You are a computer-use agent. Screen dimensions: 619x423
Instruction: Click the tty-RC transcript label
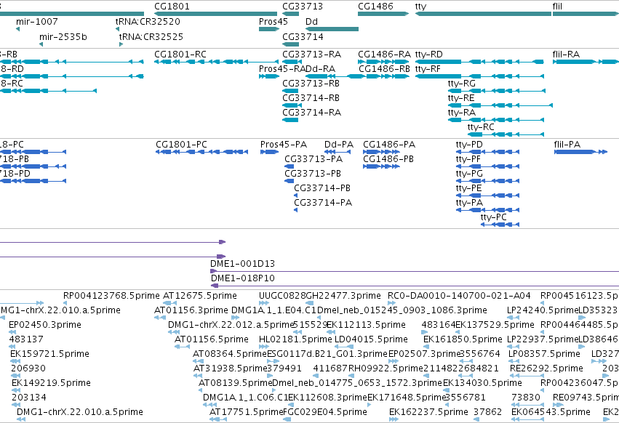pos(481,127)
